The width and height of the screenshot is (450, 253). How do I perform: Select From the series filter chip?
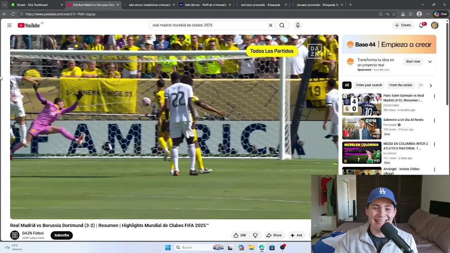coord(400,85)
